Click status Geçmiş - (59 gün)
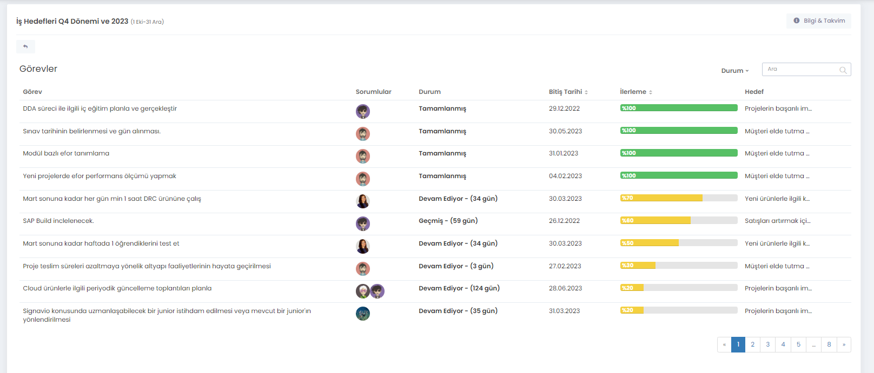 tap(448, 221)
